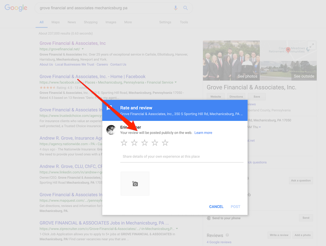Click the CANCEL button in dialog
The width and height of the screenshot is (326, 246).
(216, 207)
